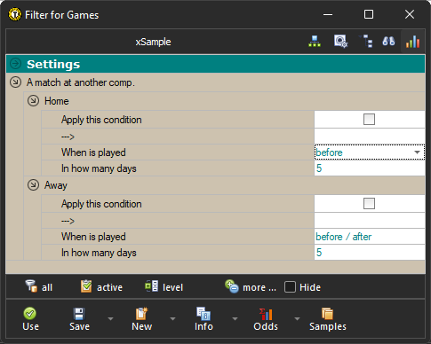Close the Filter for Games window
This screenshot has height=344, width=431.
410,14
